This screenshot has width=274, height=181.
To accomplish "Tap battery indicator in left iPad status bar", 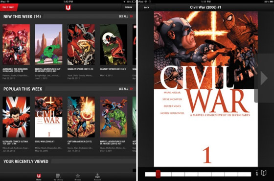I will coord(134,1).
